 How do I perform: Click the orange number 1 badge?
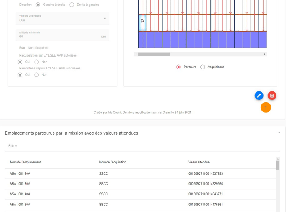[x=266, y=107]
